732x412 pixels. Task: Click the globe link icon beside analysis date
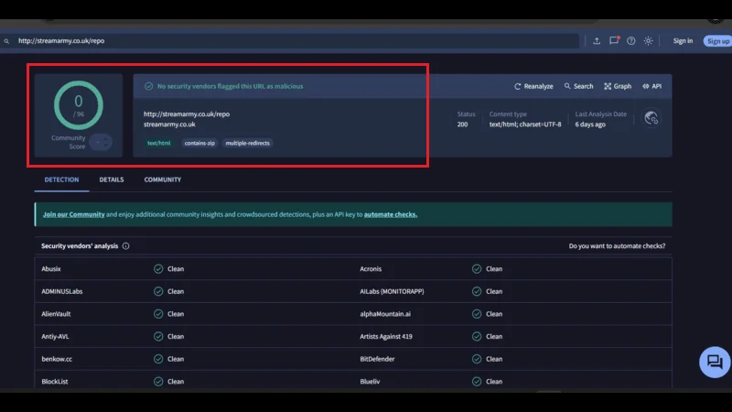[x=651, y=119]
